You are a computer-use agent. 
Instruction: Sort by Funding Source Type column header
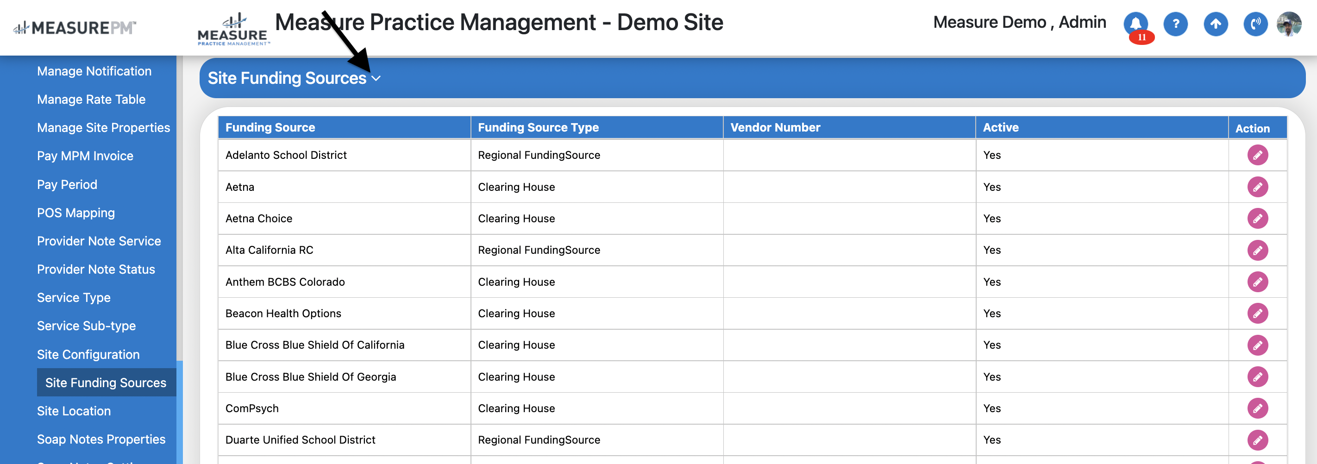click(596, 127)
